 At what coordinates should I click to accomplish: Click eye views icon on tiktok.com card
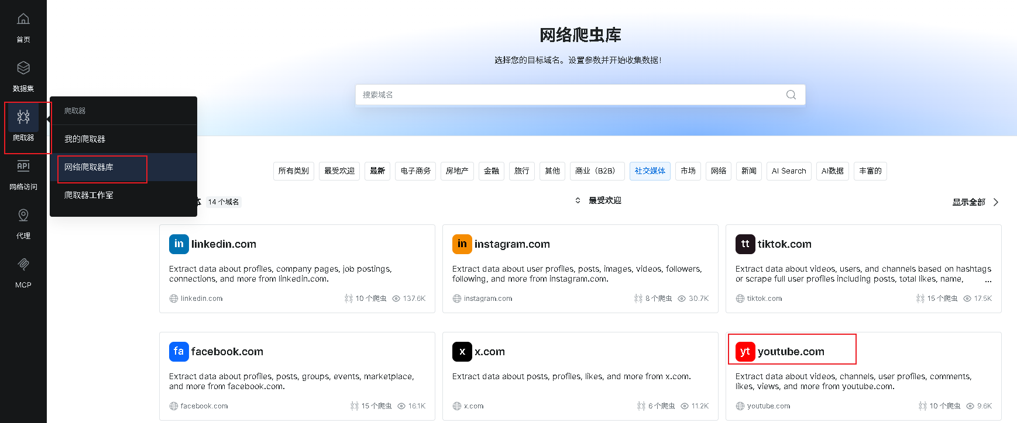(x=967, y=299)
